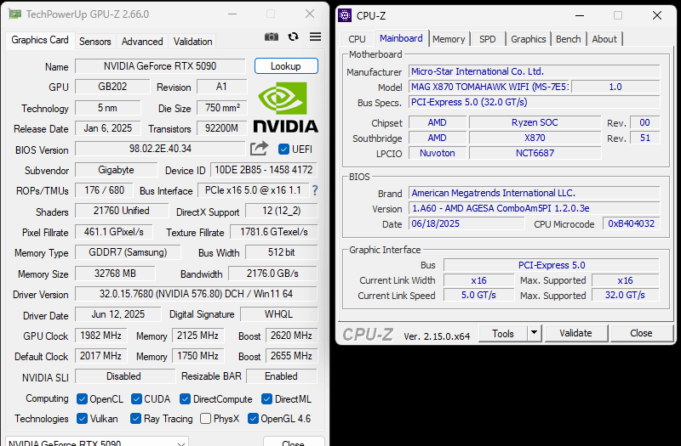Image resolution: width=681 pixels, height=446 pixels.
Task: Switch to the Sensors tab in GPU-Z
Action: (x=95, y=41)
